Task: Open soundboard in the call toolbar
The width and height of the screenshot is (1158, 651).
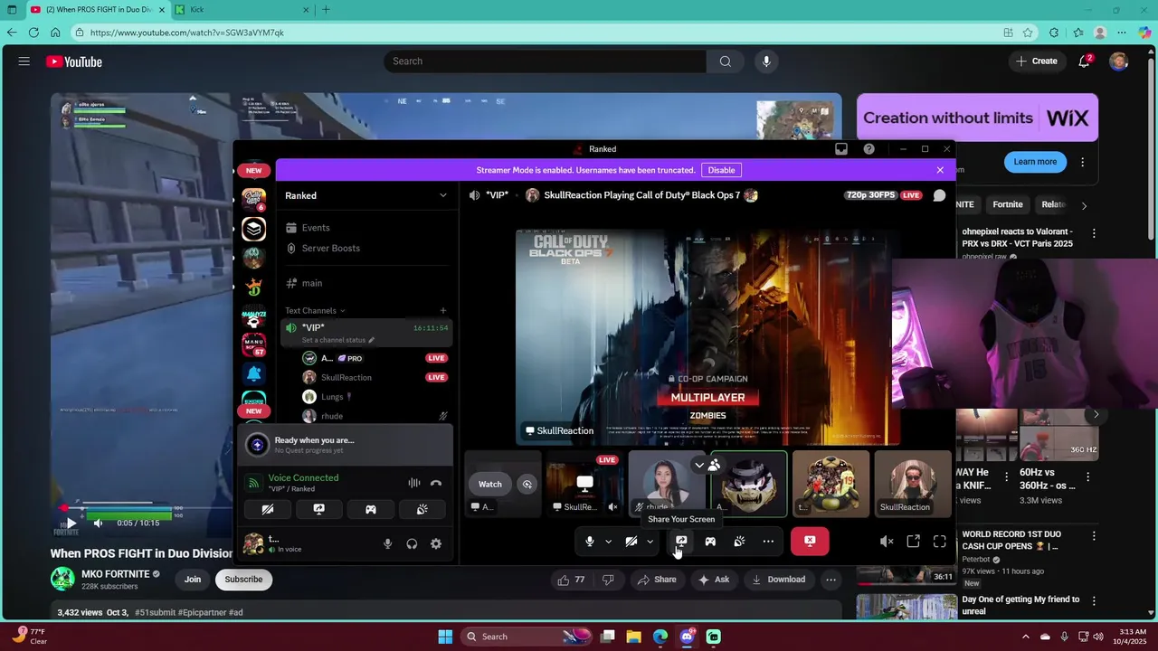Action: [739, 542]
